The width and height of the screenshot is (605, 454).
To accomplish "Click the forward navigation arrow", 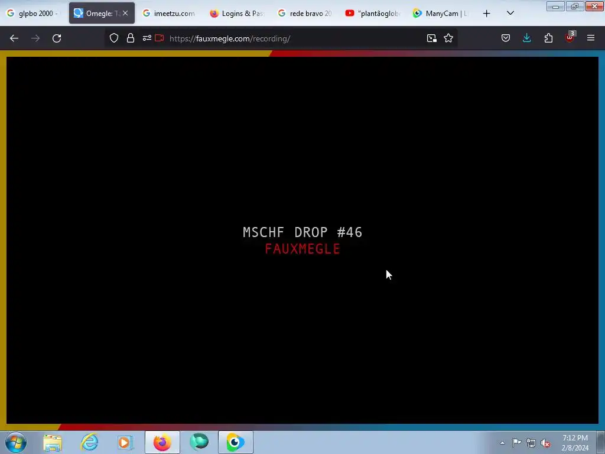I will [x=35, y=38].
